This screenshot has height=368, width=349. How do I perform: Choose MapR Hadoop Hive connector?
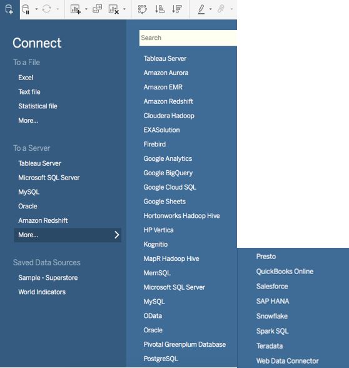pos(171,259)
